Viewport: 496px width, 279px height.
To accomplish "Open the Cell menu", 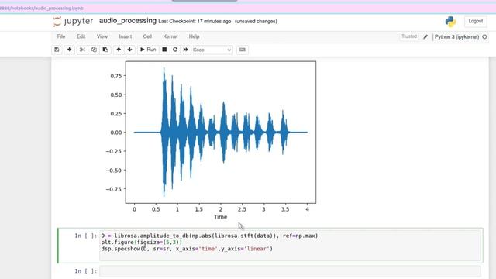I will coord(147,36).
